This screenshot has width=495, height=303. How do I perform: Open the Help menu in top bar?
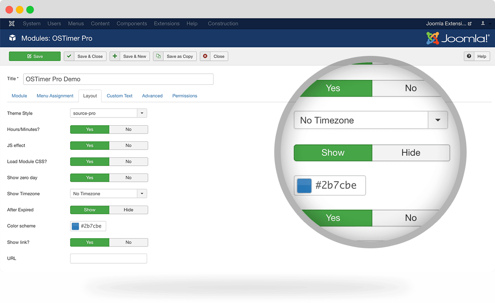192,23
